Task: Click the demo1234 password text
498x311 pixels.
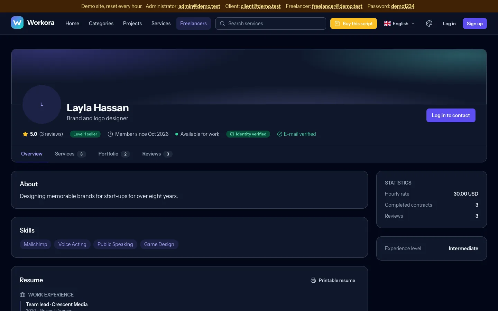Action: click(403, 6)
